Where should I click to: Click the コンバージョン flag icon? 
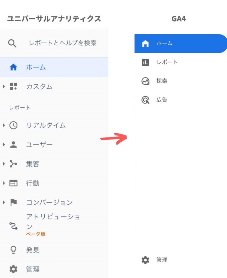[x=14, y=202]
